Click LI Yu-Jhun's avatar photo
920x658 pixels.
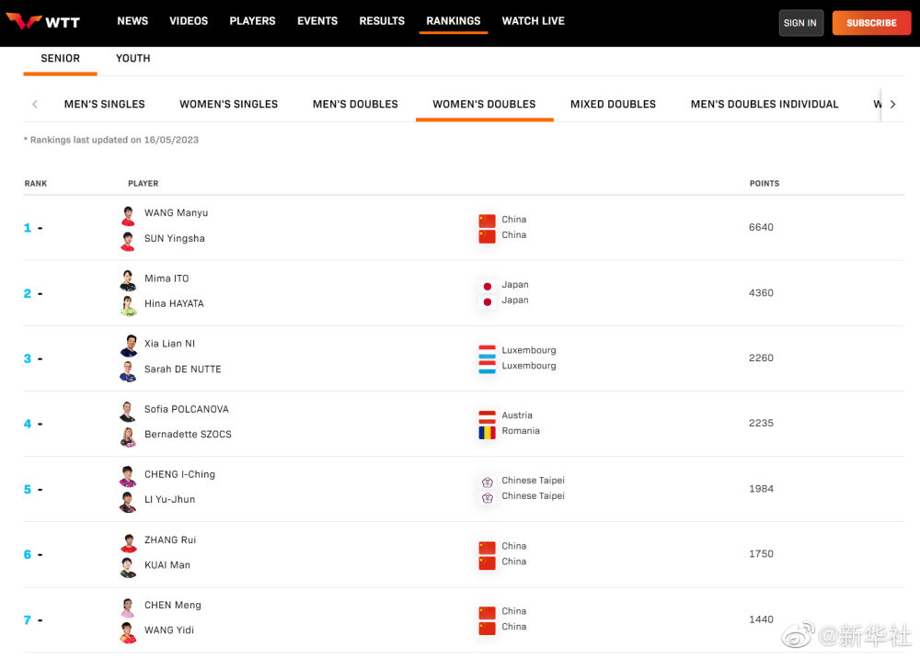[129, 502]
